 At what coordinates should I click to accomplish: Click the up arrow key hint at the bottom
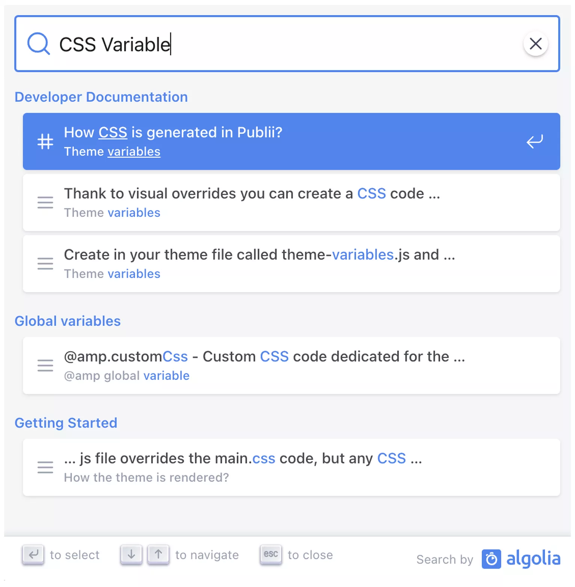tap(158, 555)
